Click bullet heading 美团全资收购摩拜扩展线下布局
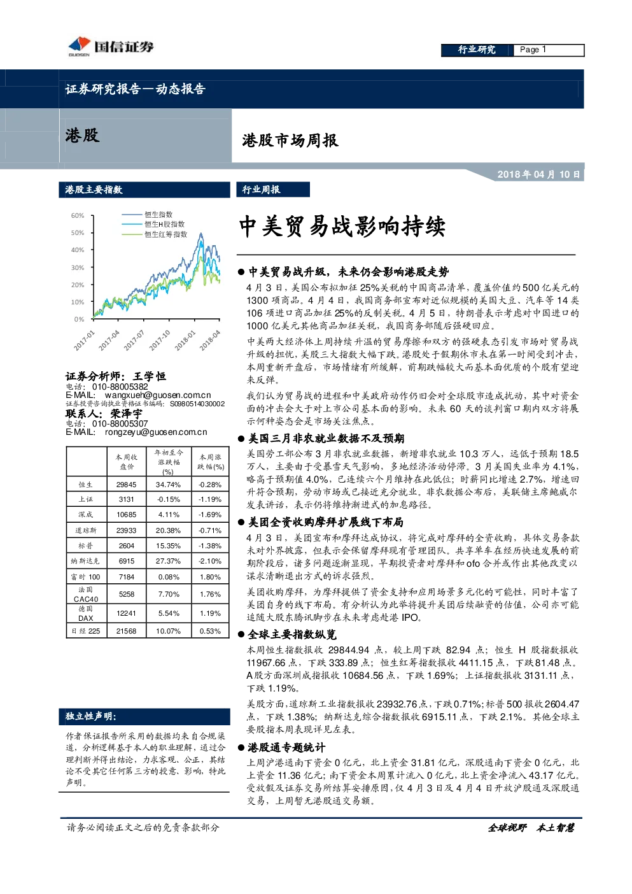Screen dimensions: 632x894 (x=326, y=522)
